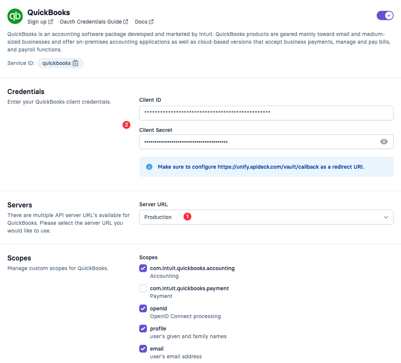401x363 pixels.
Task: Uncheck the profile scope checkbox
Action: pos(143,329)
